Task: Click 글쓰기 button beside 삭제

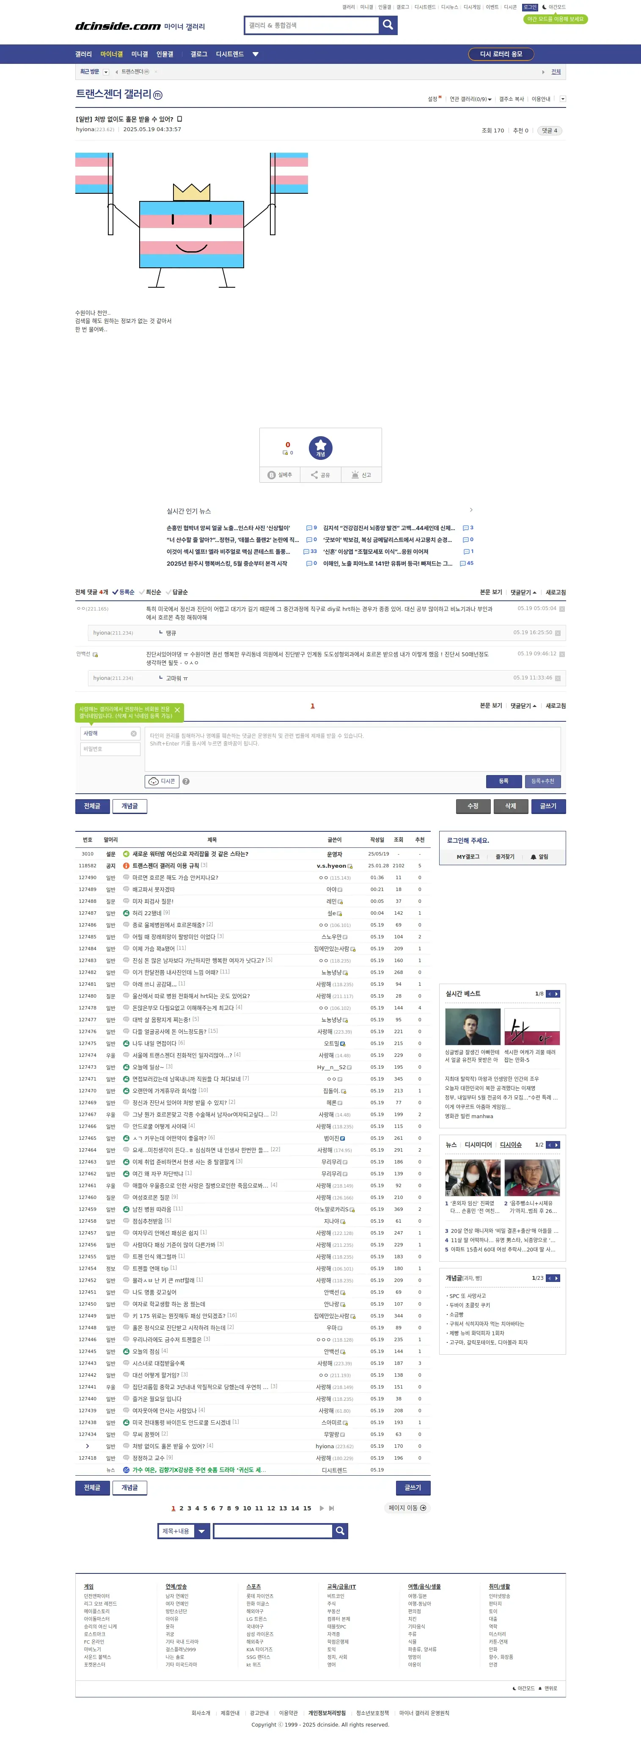Action: 548,806
